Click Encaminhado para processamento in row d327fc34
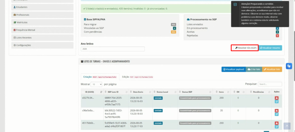Image resolution: width=295 pixels, height=132 pixels. pyautogui.click(x=195, y=98)
